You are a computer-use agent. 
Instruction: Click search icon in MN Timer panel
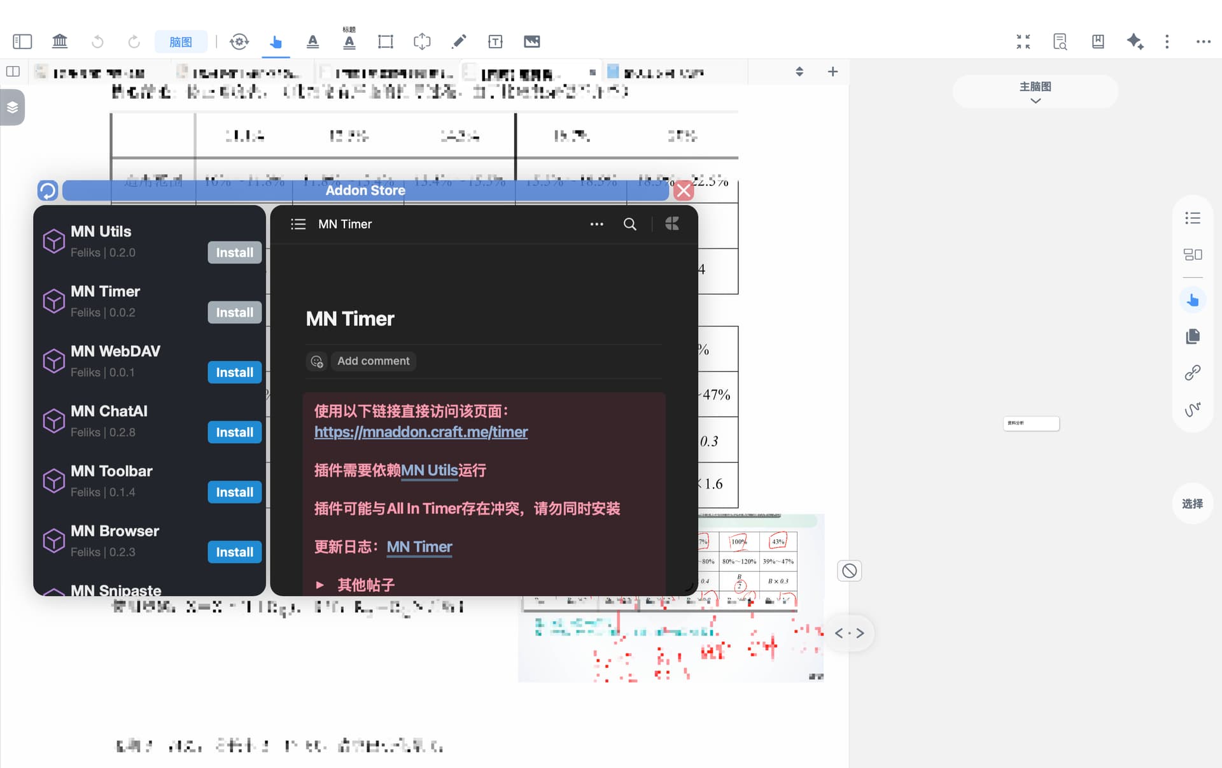pyautogui.click(x=629, y=224)
